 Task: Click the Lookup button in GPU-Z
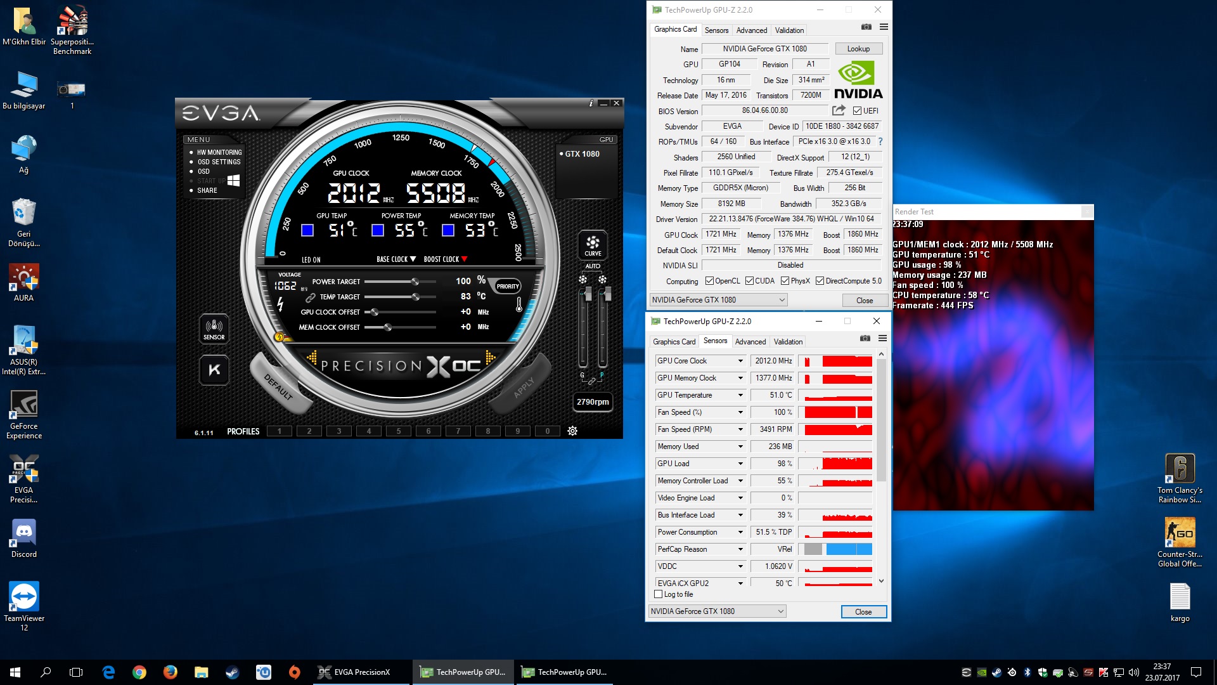858,49
